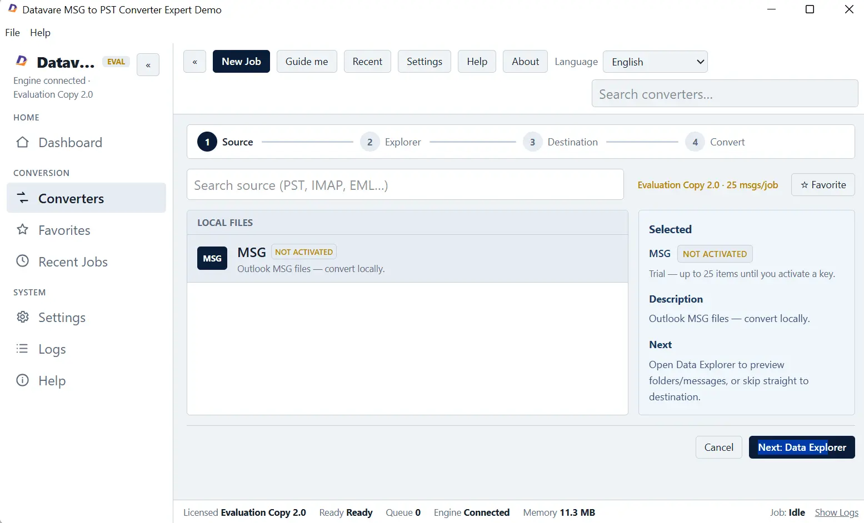
Task: Open the Help menu in menu bar
Action: tap(40, 32)
